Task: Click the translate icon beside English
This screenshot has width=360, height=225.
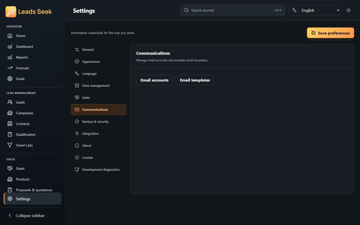Action: 294,10
